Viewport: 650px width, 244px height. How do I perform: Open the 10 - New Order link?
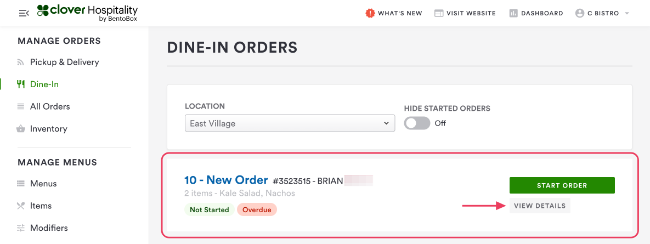[x=226, y=180]
